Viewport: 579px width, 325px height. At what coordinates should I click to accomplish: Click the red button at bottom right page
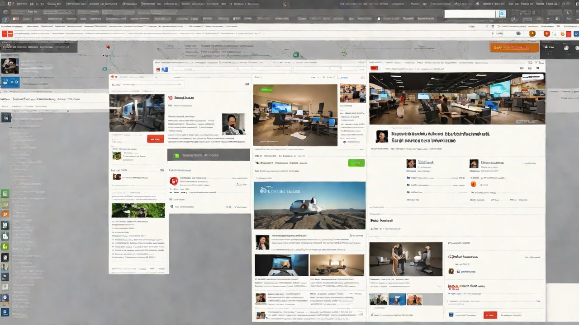(x=490, y=315)
